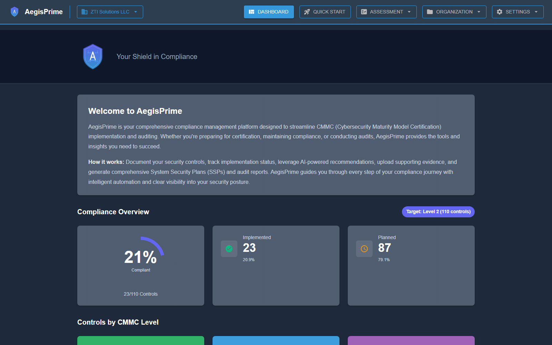Click the 21% compliance progress gauge

140,257
